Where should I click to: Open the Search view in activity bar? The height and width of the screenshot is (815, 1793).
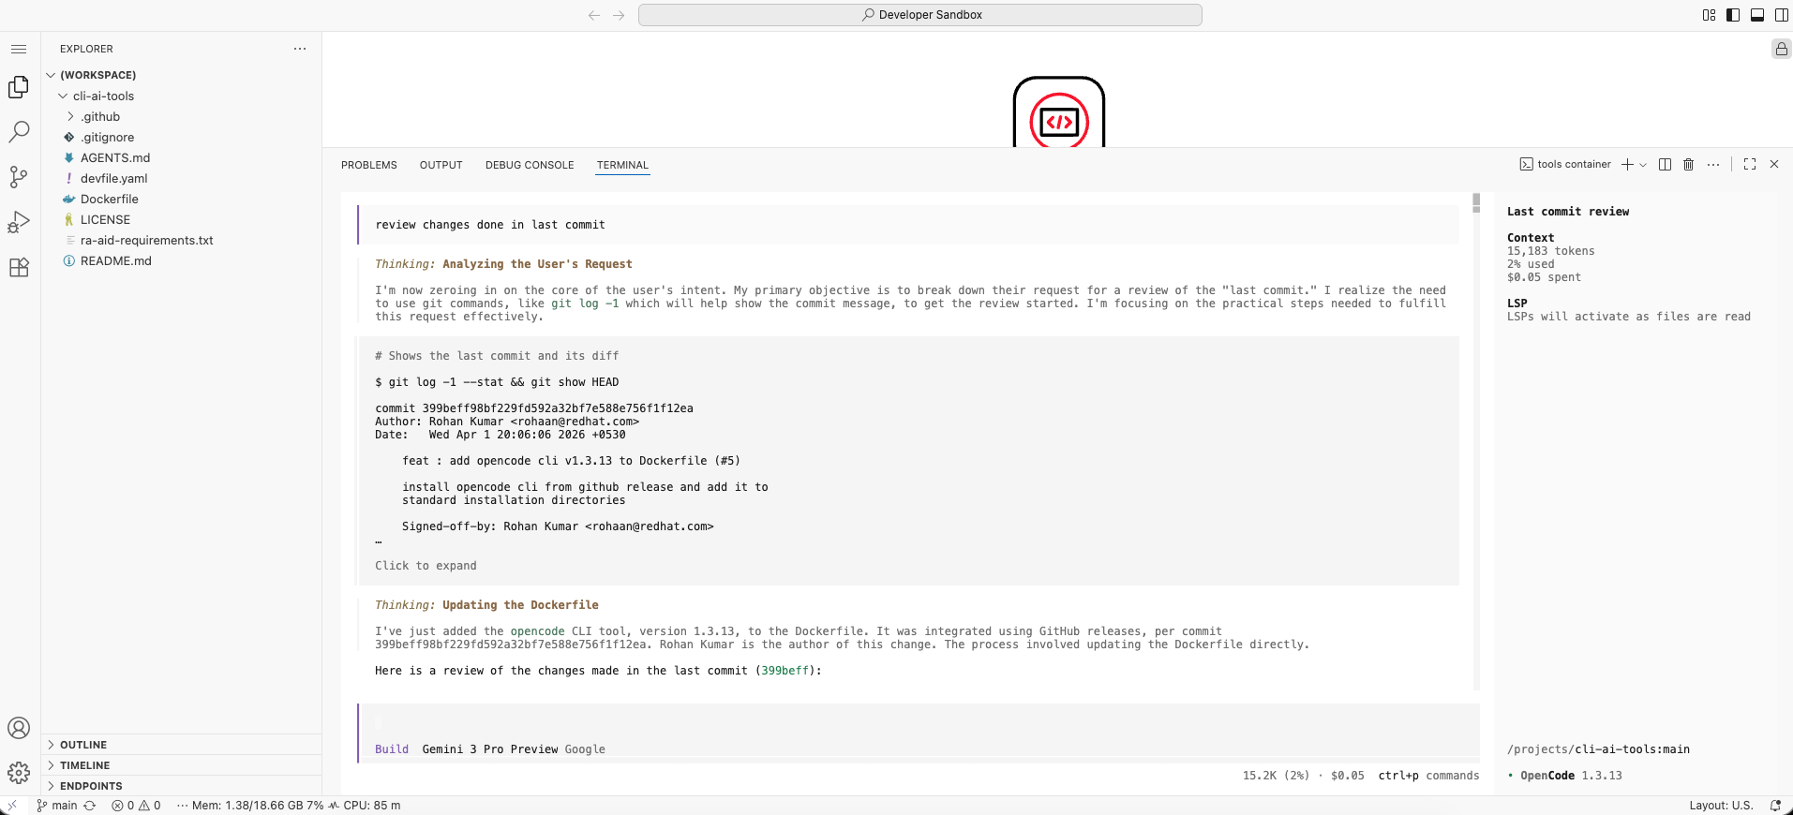(19, 132)
